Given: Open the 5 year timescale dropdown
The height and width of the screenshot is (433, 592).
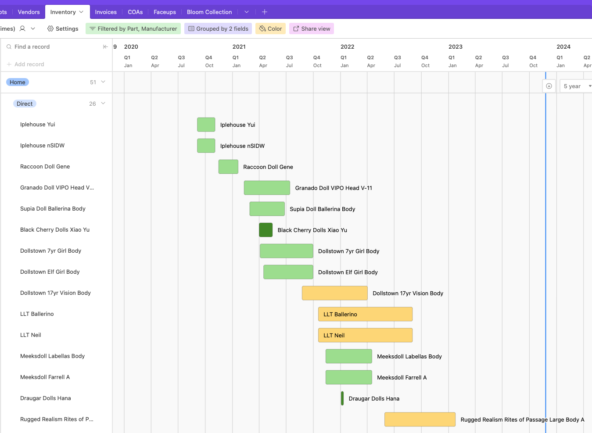Looking at the screenshot, I should (577, 86).
